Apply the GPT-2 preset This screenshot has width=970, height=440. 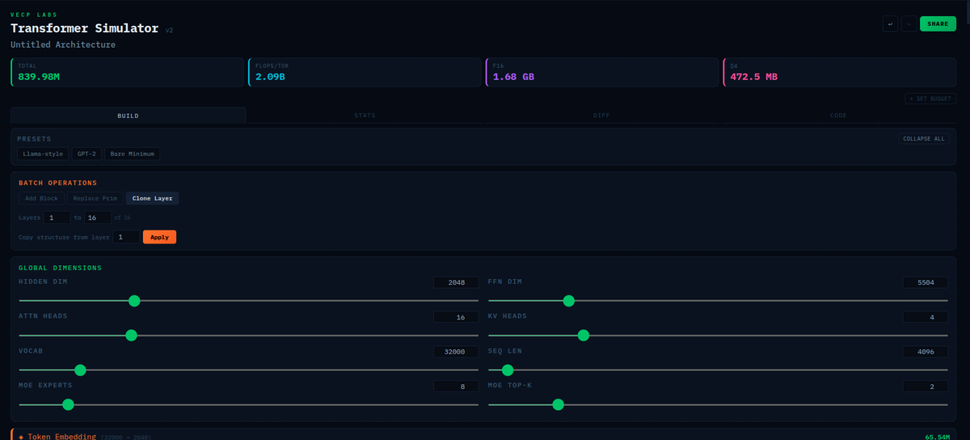click(86, 154)
